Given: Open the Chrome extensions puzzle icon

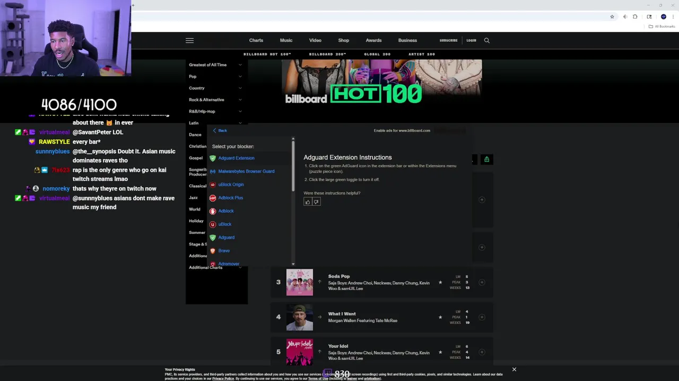Looking at the screenshot, I should tap(635, 16).
